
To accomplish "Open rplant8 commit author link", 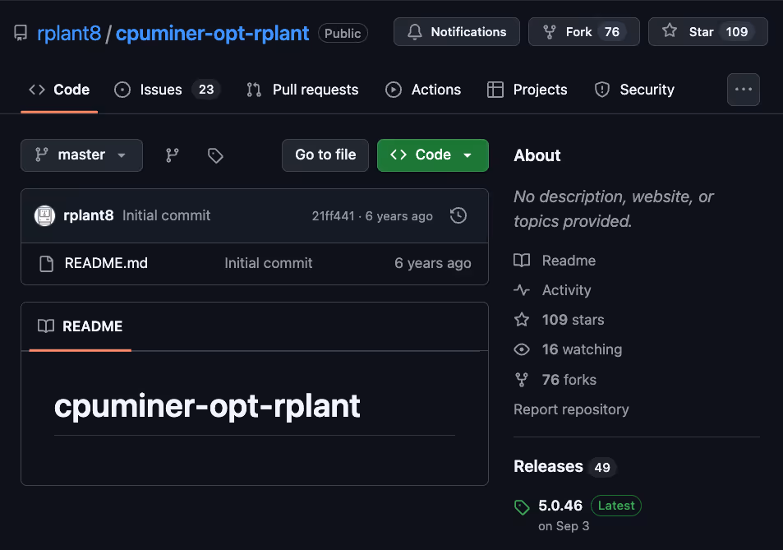I will pos(89,215).
